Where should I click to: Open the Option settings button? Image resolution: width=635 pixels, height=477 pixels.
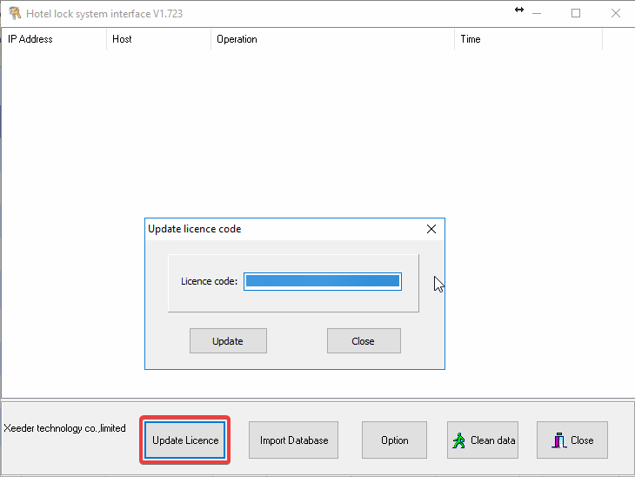[394, 440]
